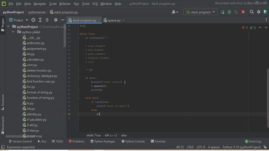Screen dimensions: 269x151
Task: Open editor tabs more options menu
Action: (x=266, y=20)
